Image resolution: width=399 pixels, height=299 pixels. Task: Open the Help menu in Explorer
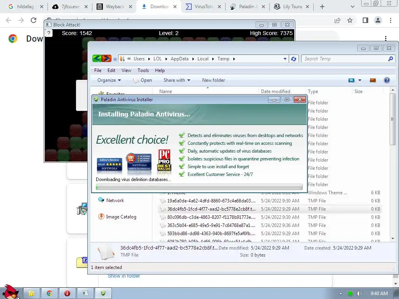[160, 70]
